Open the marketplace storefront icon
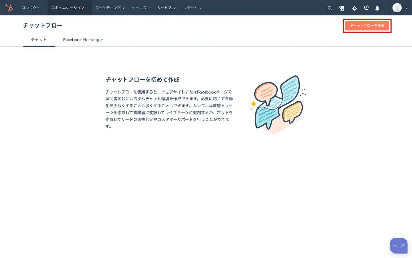412x258 pixels. 342,8
